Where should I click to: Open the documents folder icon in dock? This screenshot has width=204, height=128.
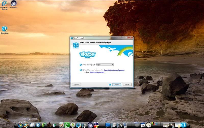[x=113, y=125]
